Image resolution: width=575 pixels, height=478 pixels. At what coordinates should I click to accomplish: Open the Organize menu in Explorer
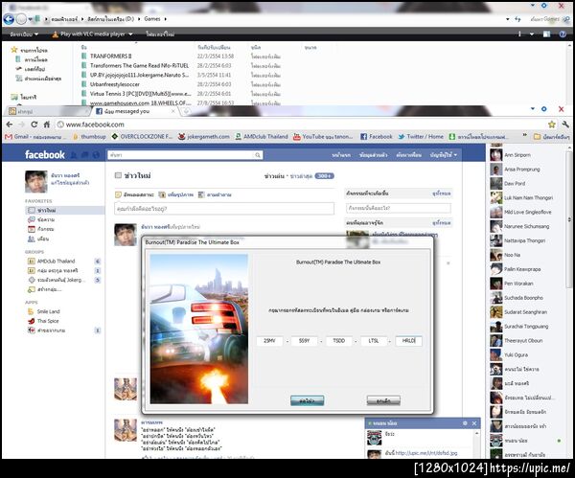pyautogui.click(x=24, y=34)
